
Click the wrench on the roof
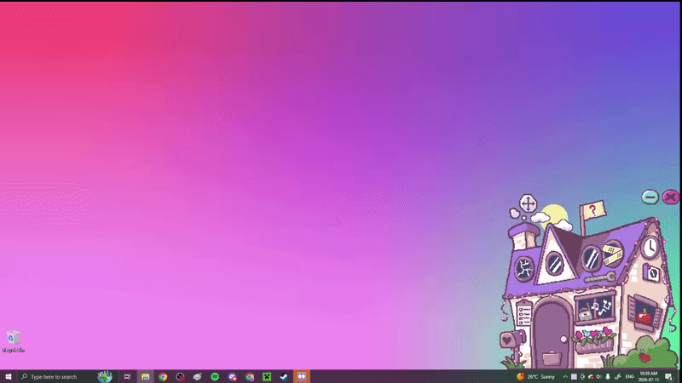point(600,278)
